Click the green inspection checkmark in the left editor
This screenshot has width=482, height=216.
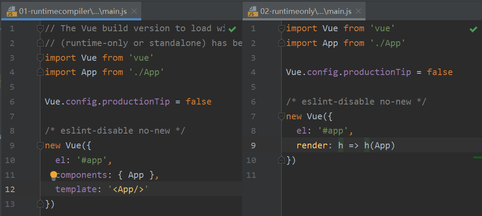tap(232, 29)
